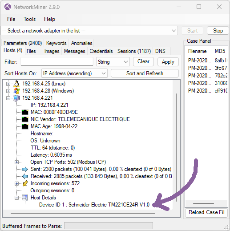230x231 pixels.
Task: Click the Buffered Frames to Parse progress bar
Action: [109, 226]
